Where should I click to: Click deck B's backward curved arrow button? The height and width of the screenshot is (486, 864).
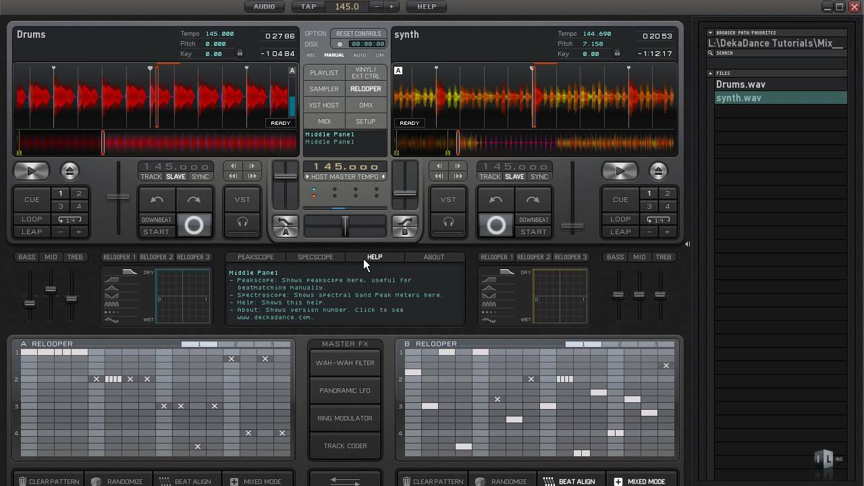coord(496,200)
